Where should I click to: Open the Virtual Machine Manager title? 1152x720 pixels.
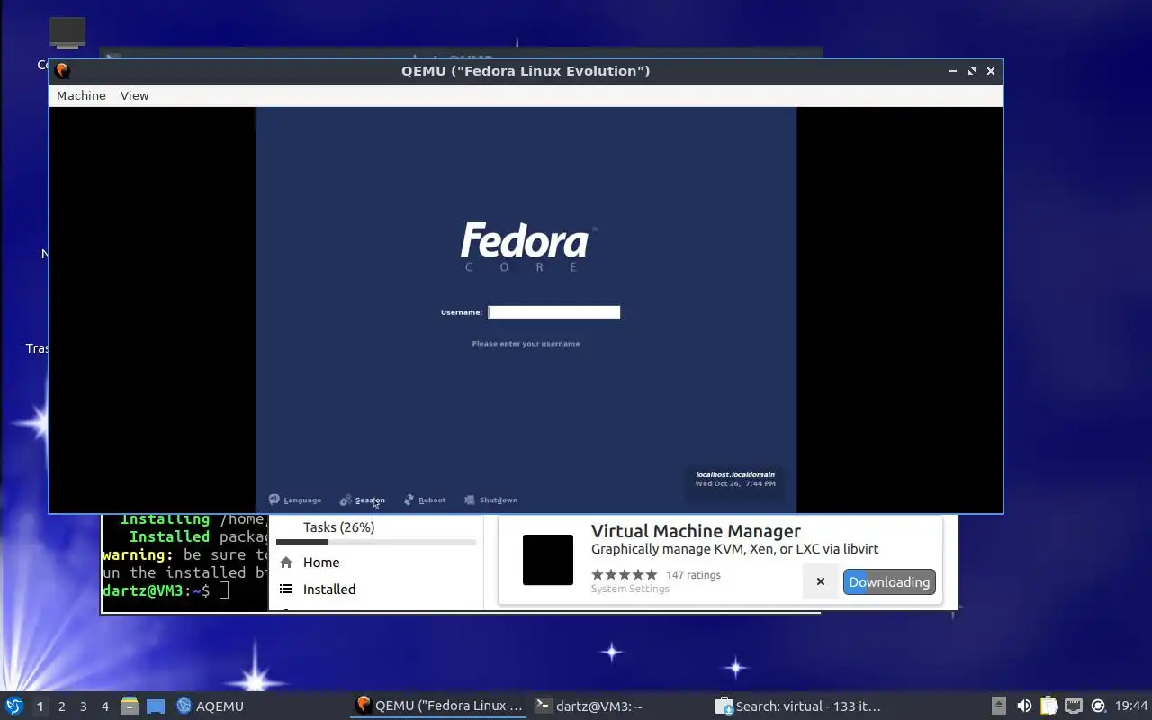coord(696,531)
